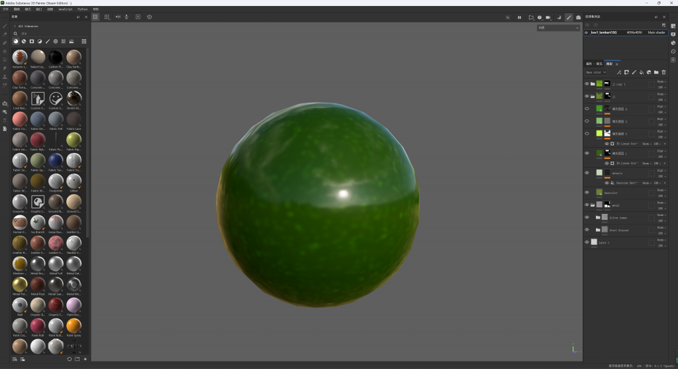The image size is (678, 369).
Task: Select the Autumn Leaf material thumbnail
Action: [x=19, y=57]
